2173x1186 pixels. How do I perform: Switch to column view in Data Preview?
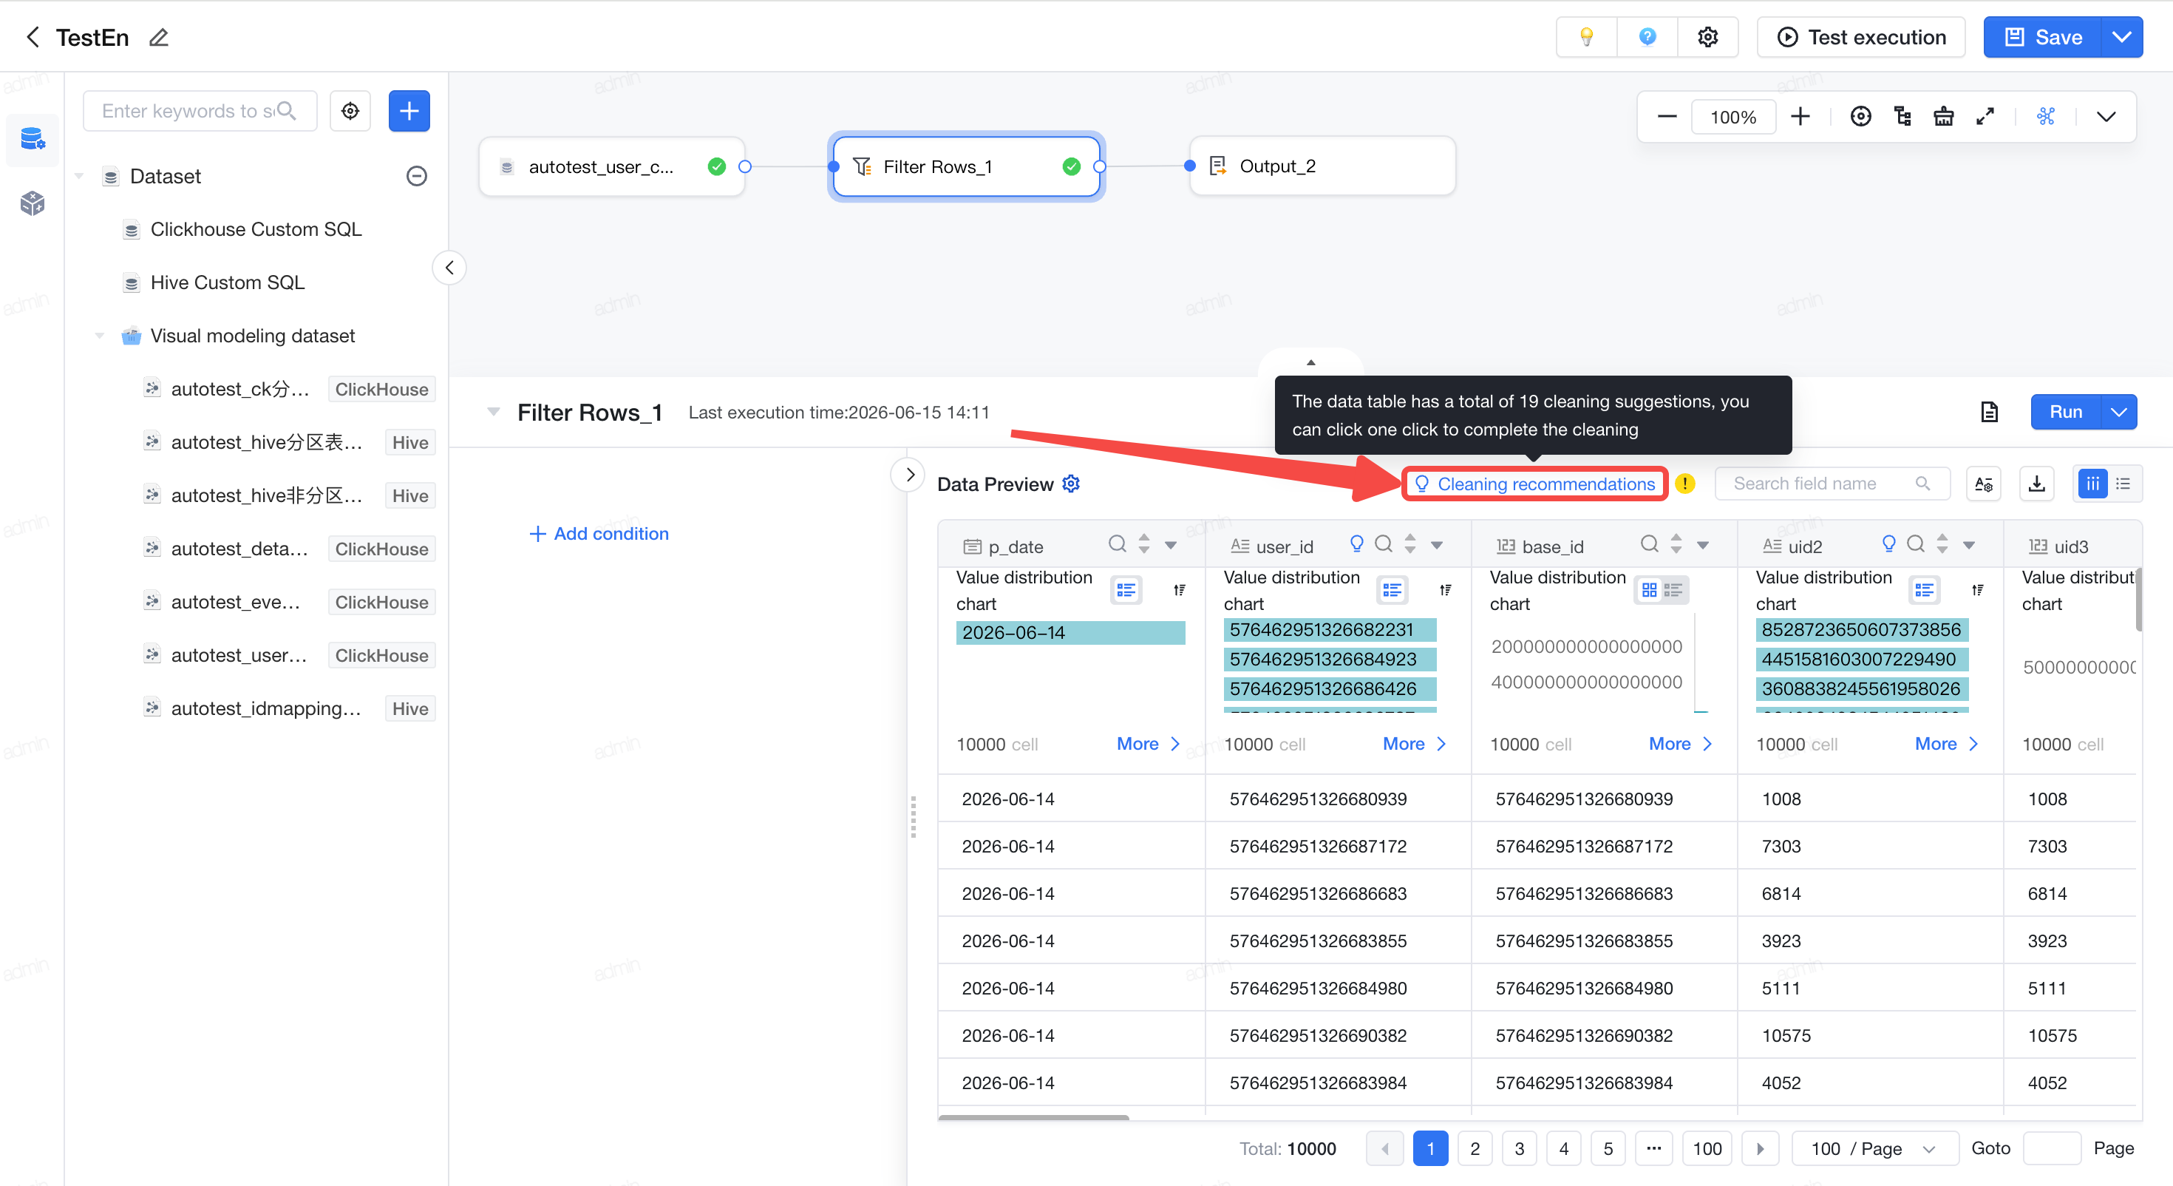pyautogui.click(x=2093, y=484)
